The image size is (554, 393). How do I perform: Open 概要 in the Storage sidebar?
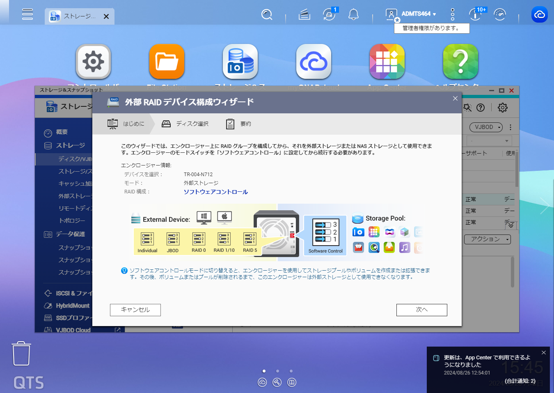point(62,132)
